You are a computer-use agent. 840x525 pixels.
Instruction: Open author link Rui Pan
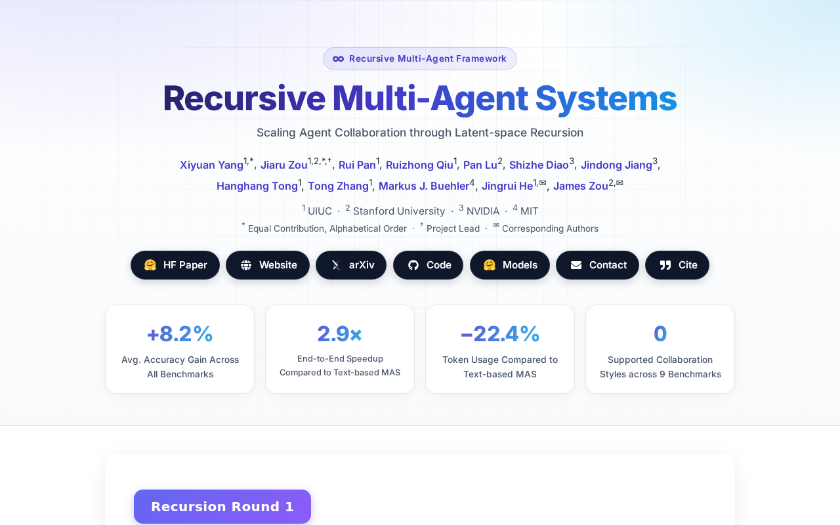[357, 165]
